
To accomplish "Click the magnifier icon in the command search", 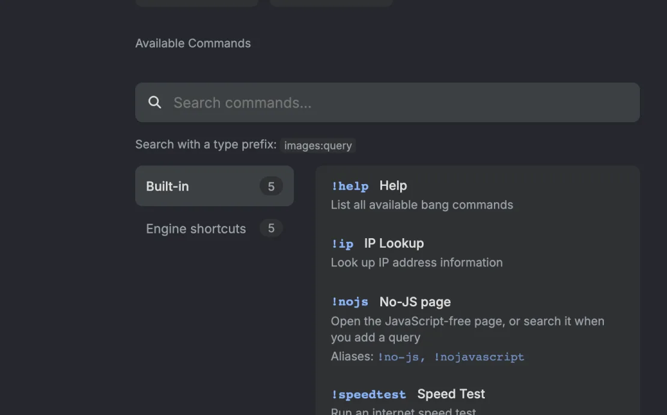I will coord(155,102).
